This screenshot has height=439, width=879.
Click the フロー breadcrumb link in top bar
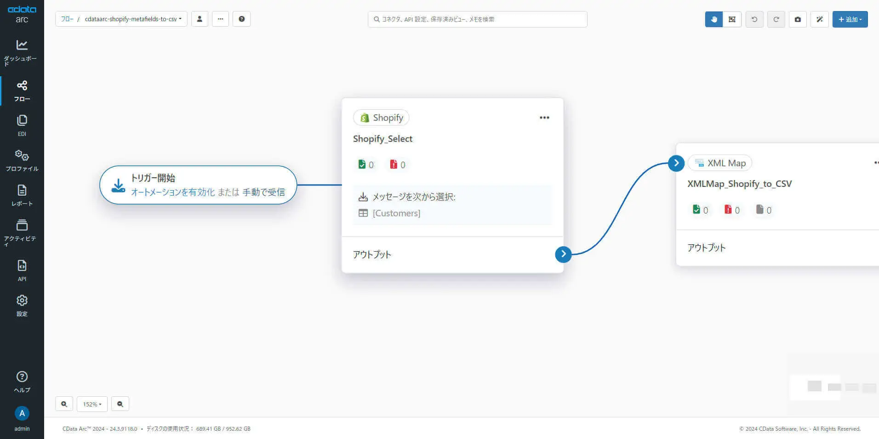67,19
